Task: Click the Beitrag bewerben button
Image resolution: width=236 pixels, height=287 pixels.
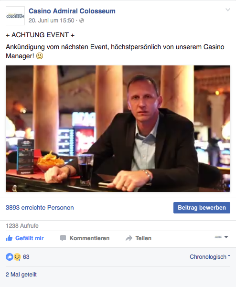Action: click(x=202, y=208)
